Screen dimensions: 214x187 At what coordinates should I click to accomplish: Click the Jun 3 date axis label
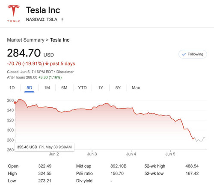tap(92, 154)
